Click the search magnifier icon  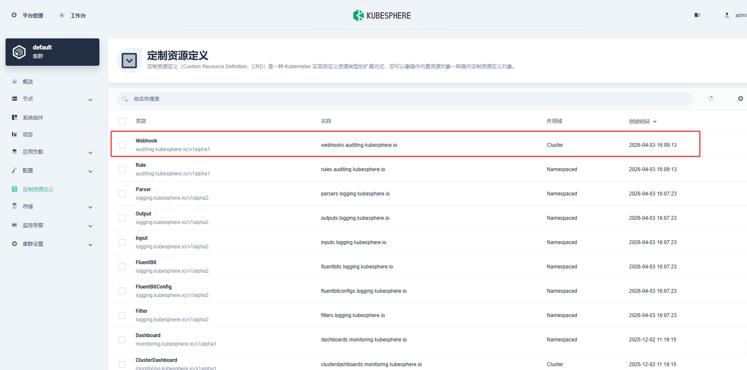pos(125,99)
